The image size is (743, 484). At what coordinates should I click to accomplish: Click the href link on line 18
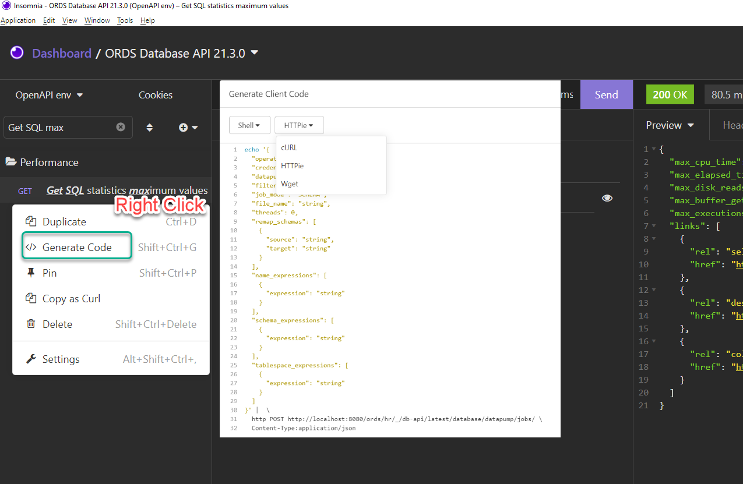click(738, 367)
